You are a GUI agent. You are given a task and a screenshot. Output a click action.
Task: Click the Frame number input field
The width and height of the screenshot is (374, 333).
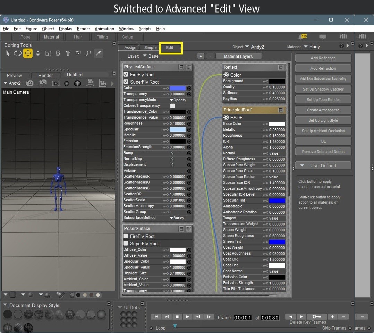click(x=243, y=317)
